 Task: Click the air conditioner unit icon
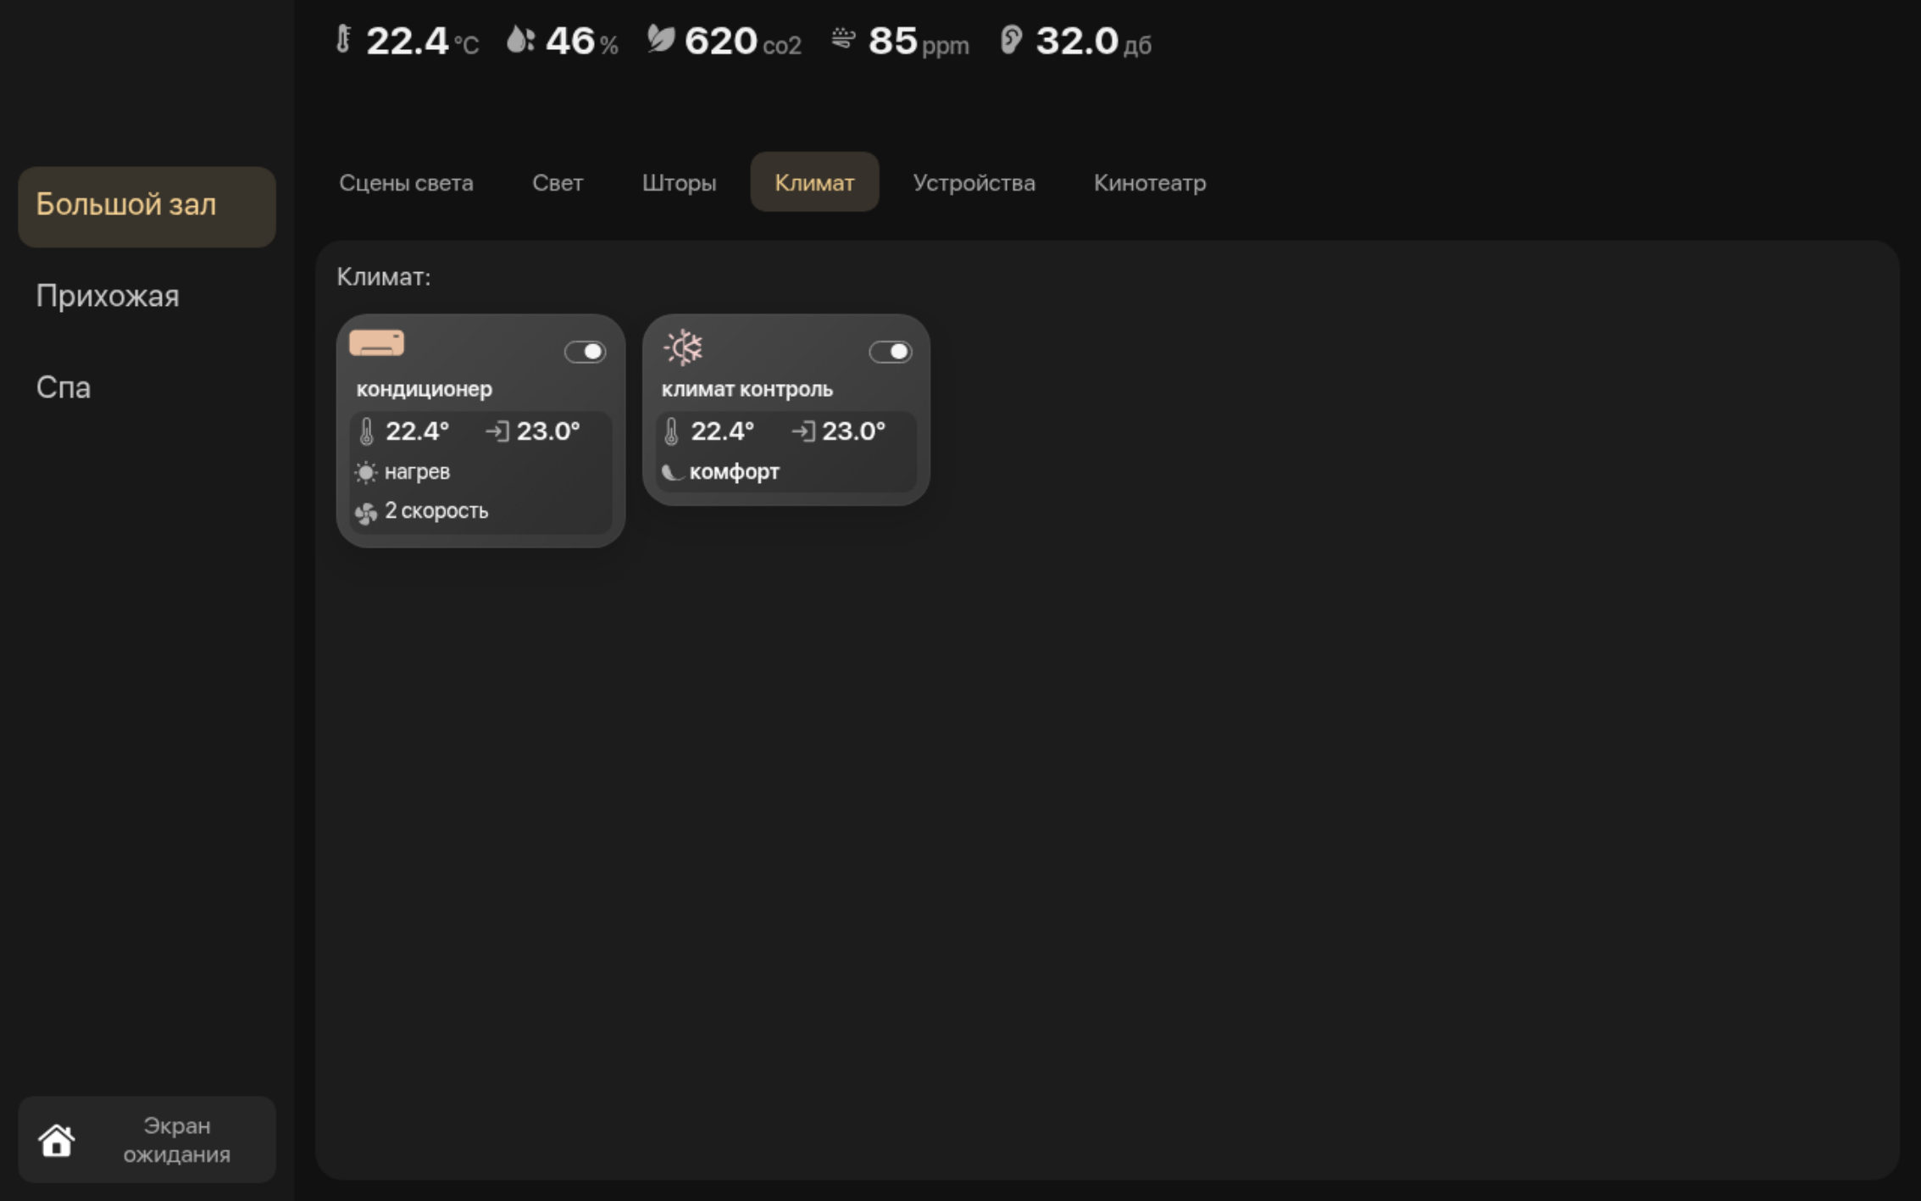click(377, 343)
